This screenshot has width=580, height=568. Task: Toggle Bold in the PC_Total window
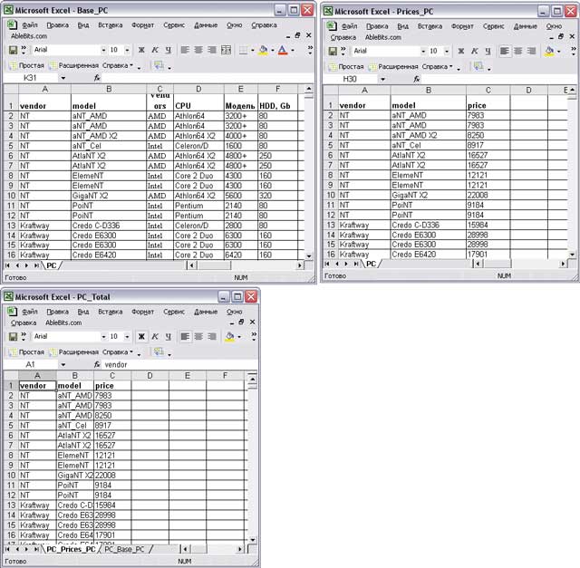(x=140, y=336)
